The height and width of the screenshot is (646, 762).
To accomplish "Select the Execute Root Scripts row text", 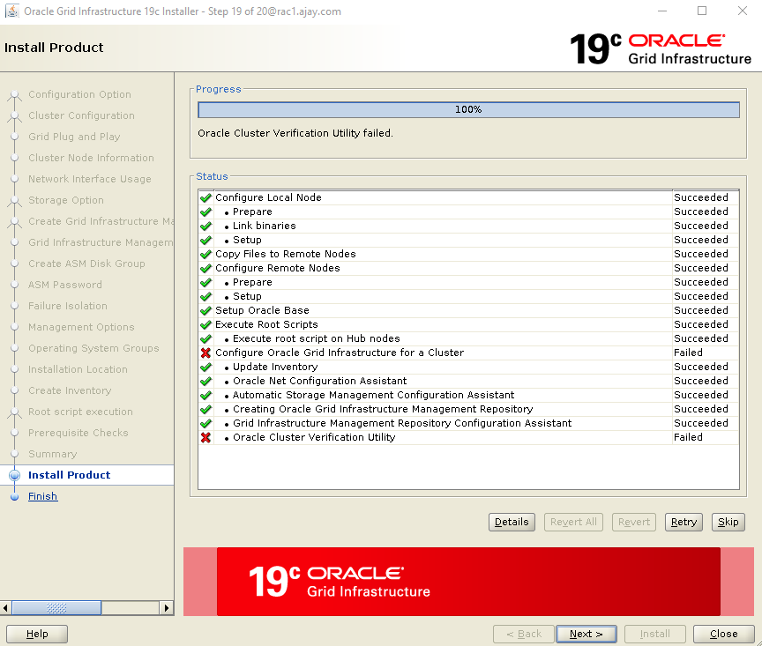I will coord(266,324).
